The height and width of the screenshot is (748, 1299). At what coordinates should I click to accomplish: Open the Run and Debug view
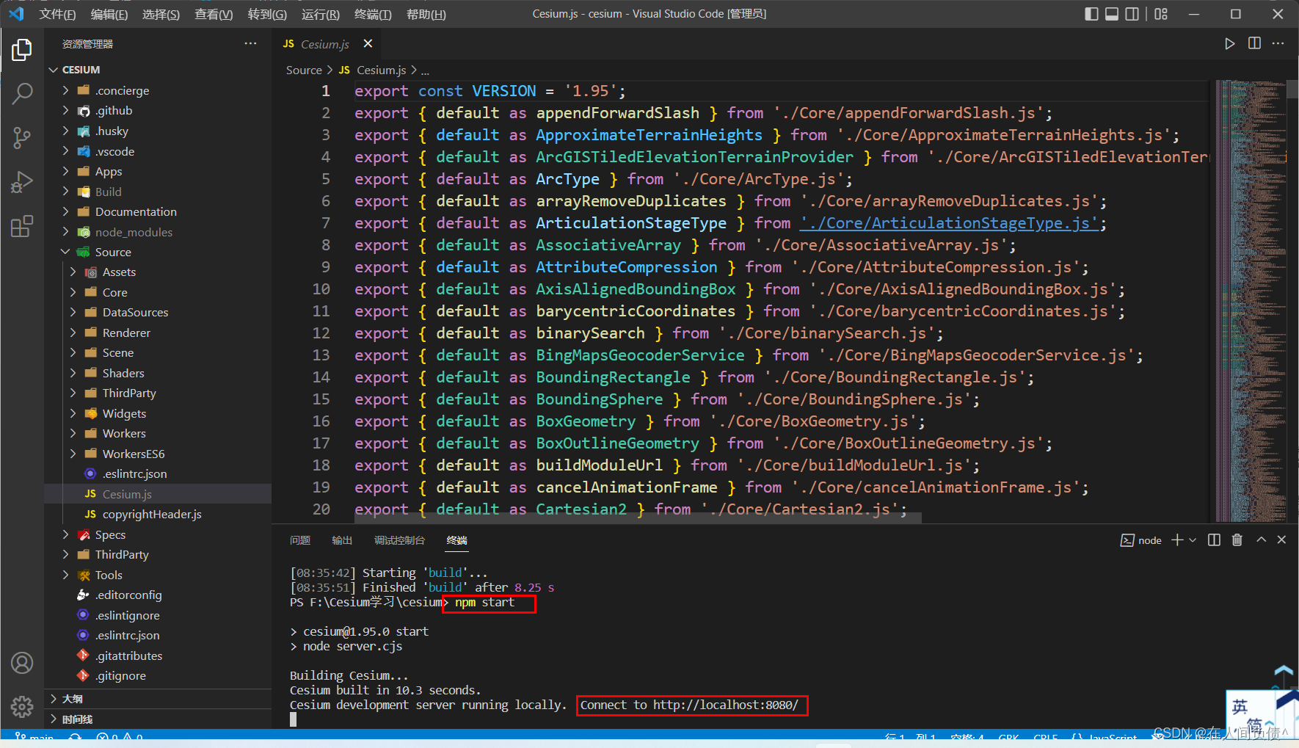pos(22,181)
